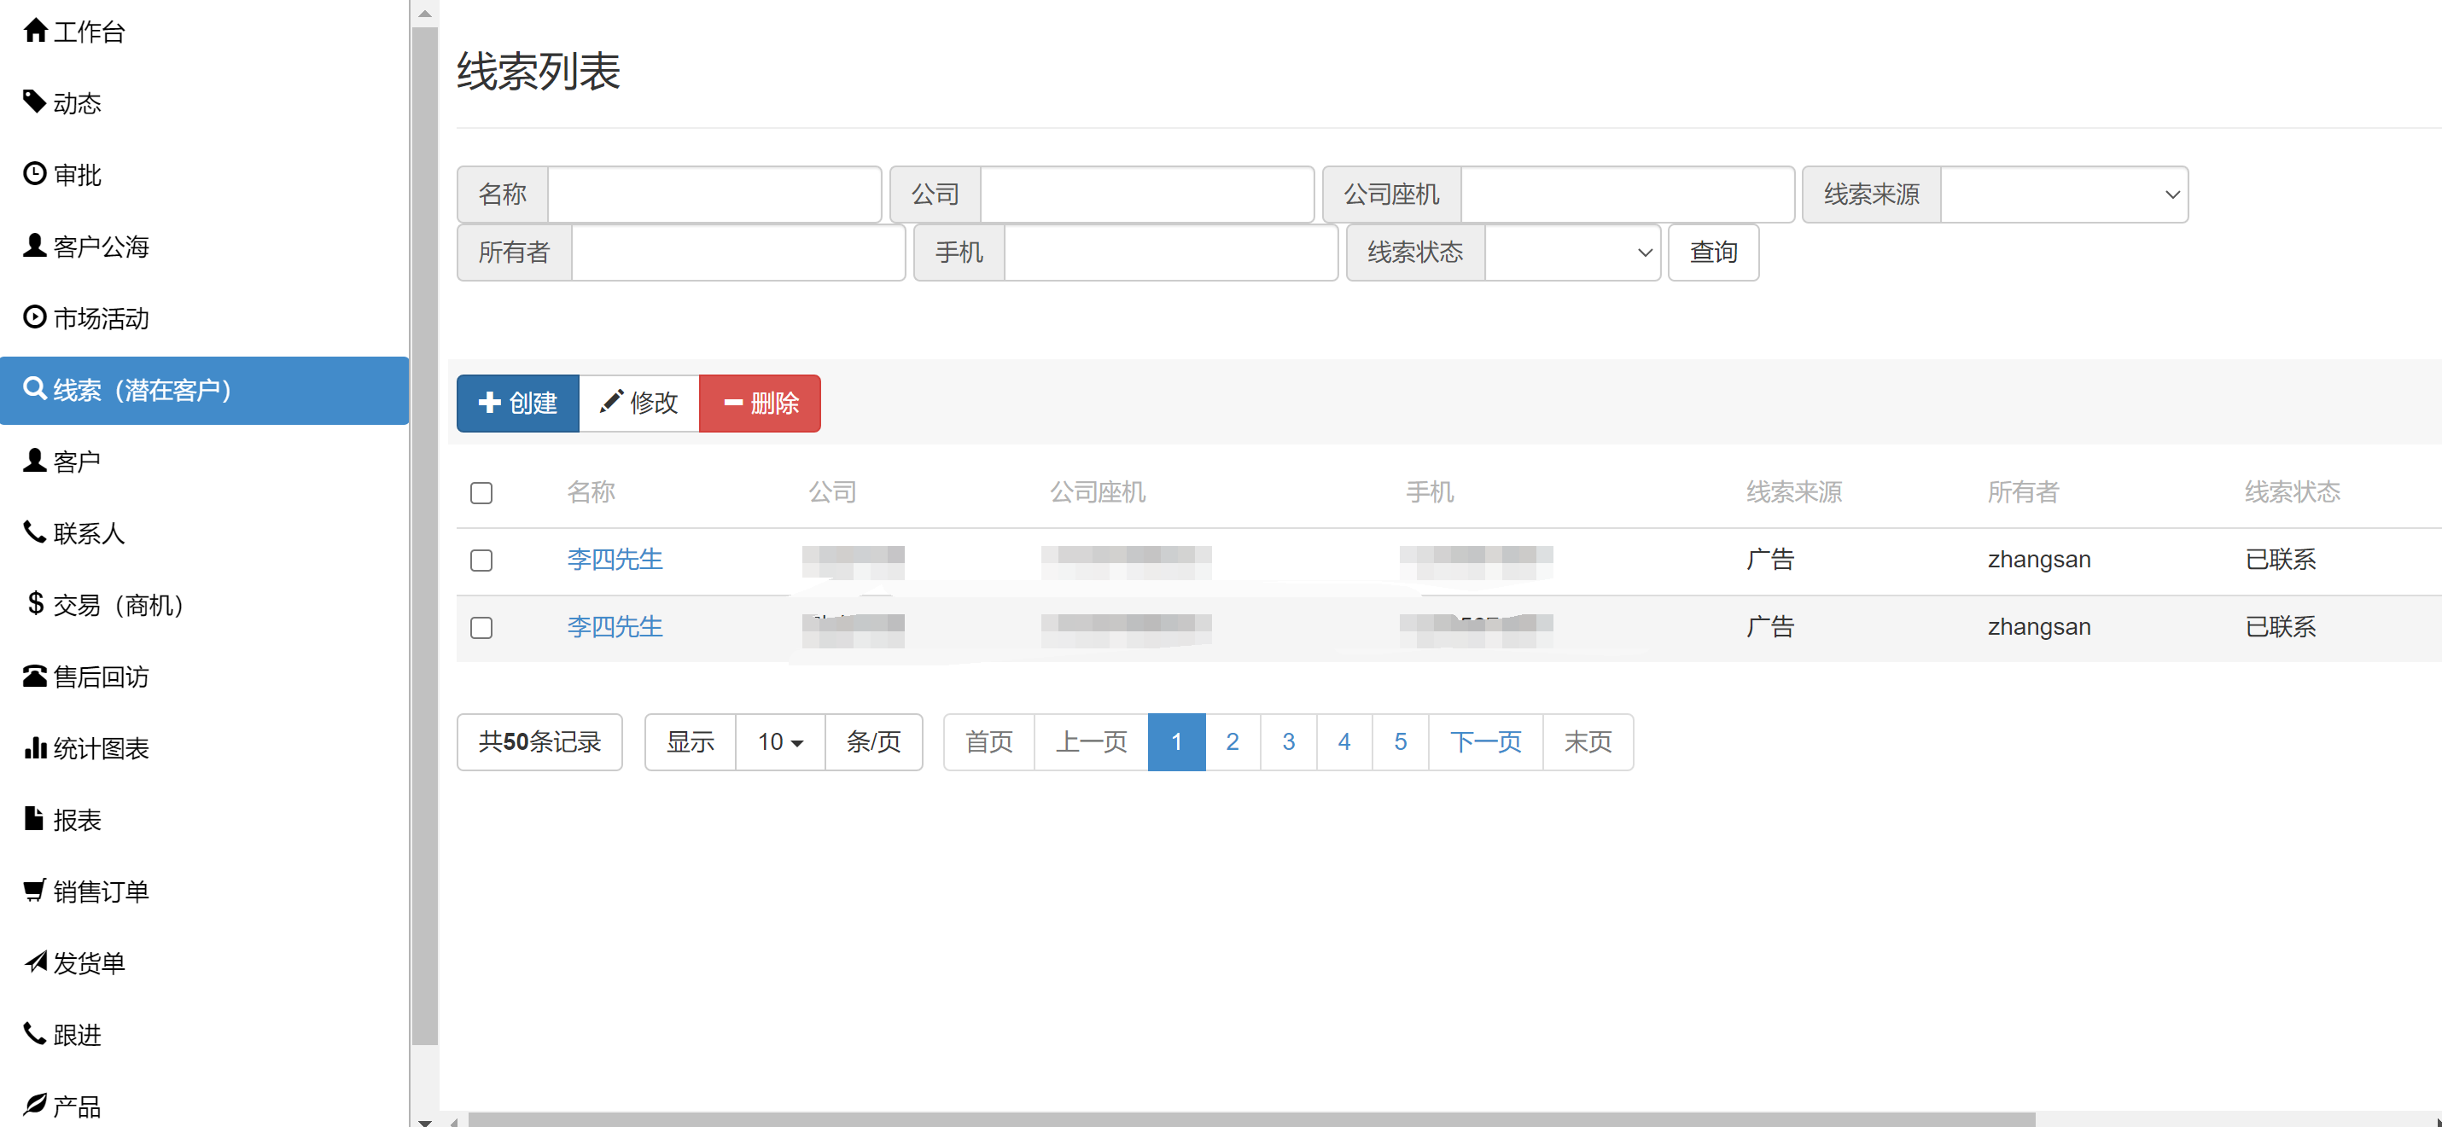Image resolution: width=2442 pixels, height=1127 pixels.
Task: Focus the 名称 filter input field
Action: (714, 195)
